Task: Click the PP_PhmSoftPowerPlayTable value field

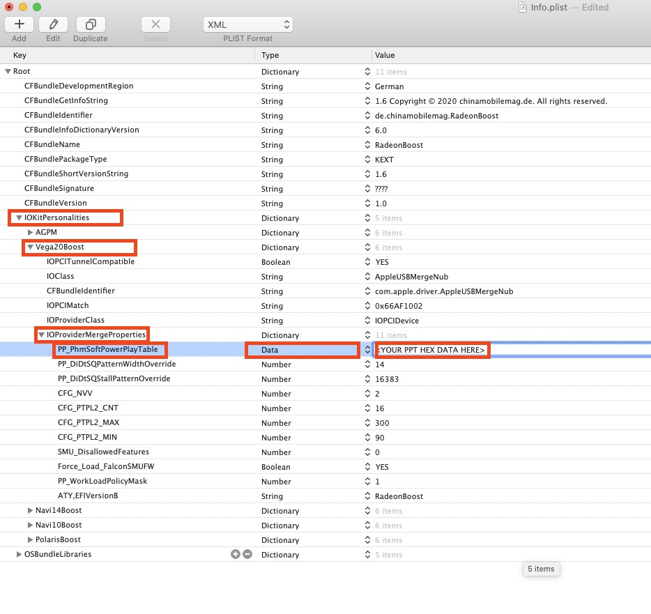Action: 512,350
